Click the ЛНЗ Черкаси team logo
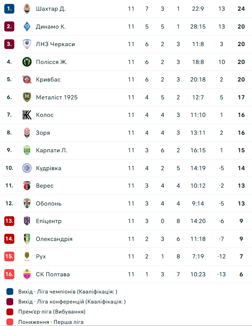Image resolution: width=252 pixels, height=326 pixels. (x=27, y=44)
